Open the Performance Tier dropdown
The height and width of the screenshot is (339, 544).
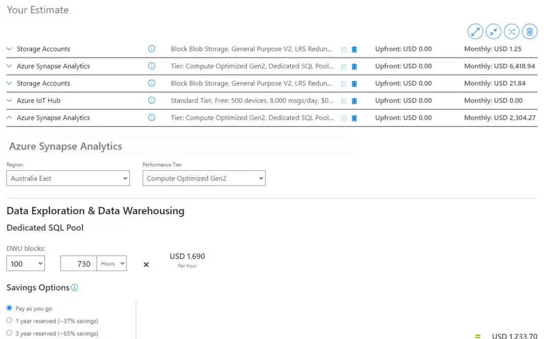click(204, 178)
